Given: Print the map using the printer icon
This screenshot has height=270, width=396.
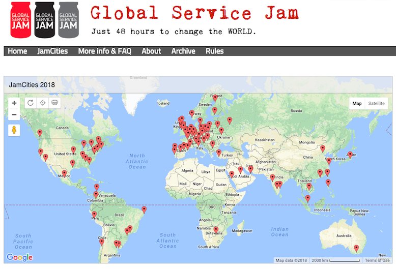Looking at the screenshot, I should click(x=55, y=103).
